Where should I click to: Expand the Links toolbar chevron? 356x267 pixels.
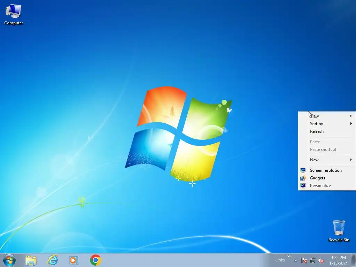tap(289, 257)
